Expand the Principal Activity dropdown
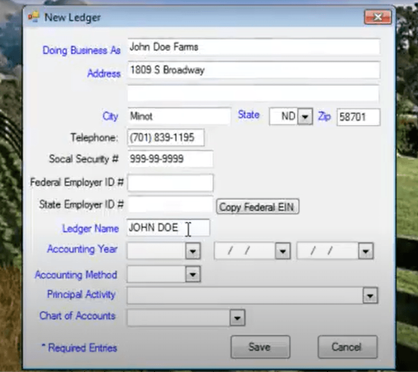The height and width of the screenshot is (372, 418). coord(370,295)
